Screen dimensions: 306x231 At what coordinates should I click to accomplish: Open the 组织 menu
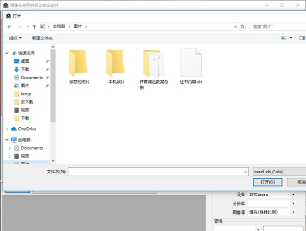(x=15, y=38)
